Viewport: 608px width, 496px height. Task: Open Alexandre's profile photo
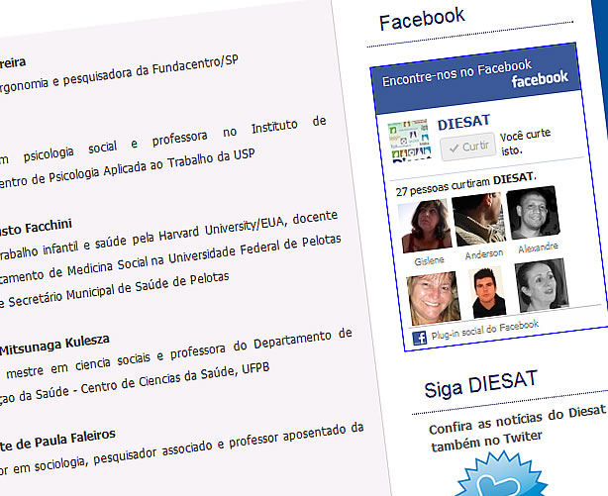tap(533, 213)
